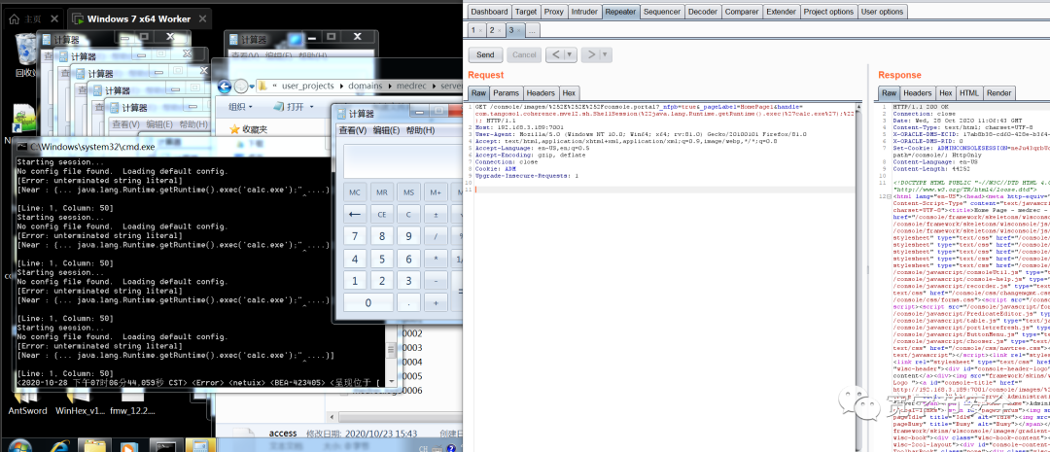Click Cancel button in Burp Repeater
This screenshot has height=452, width=1050.
(524, 54)
